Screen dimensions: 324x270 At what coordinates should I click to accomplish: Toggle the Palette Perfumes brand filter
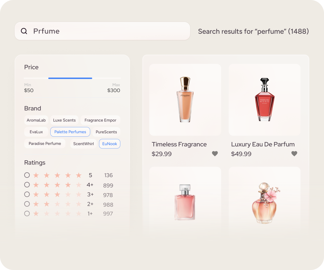pyautogui.click(x=70, y=132)
